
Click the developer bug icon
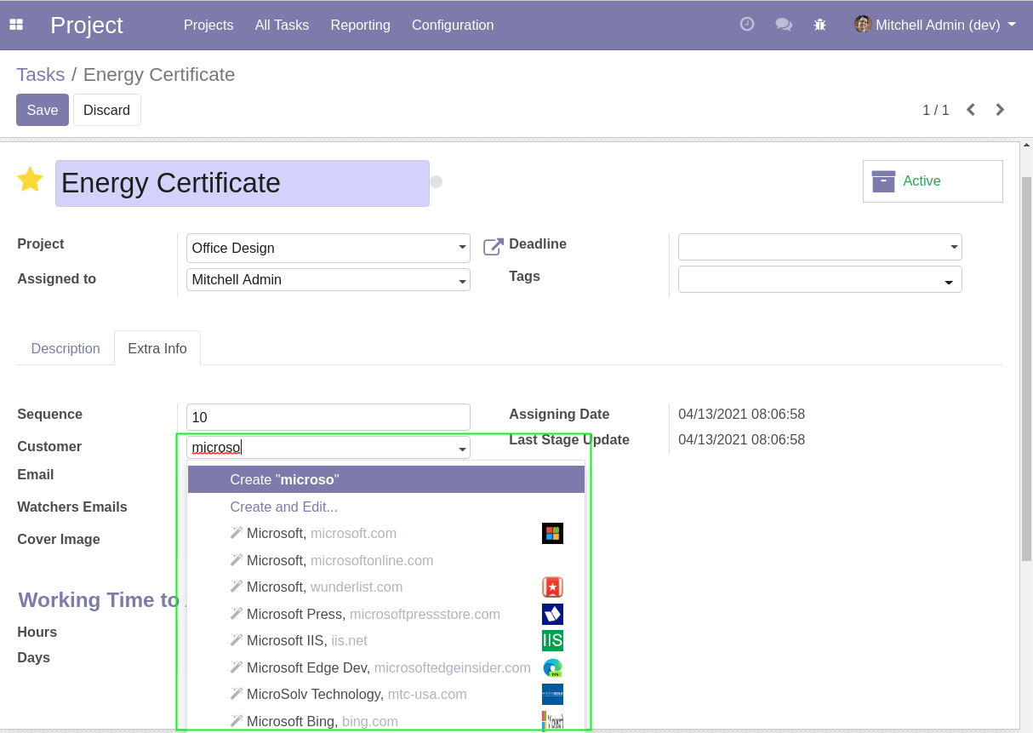click(819, 26)
